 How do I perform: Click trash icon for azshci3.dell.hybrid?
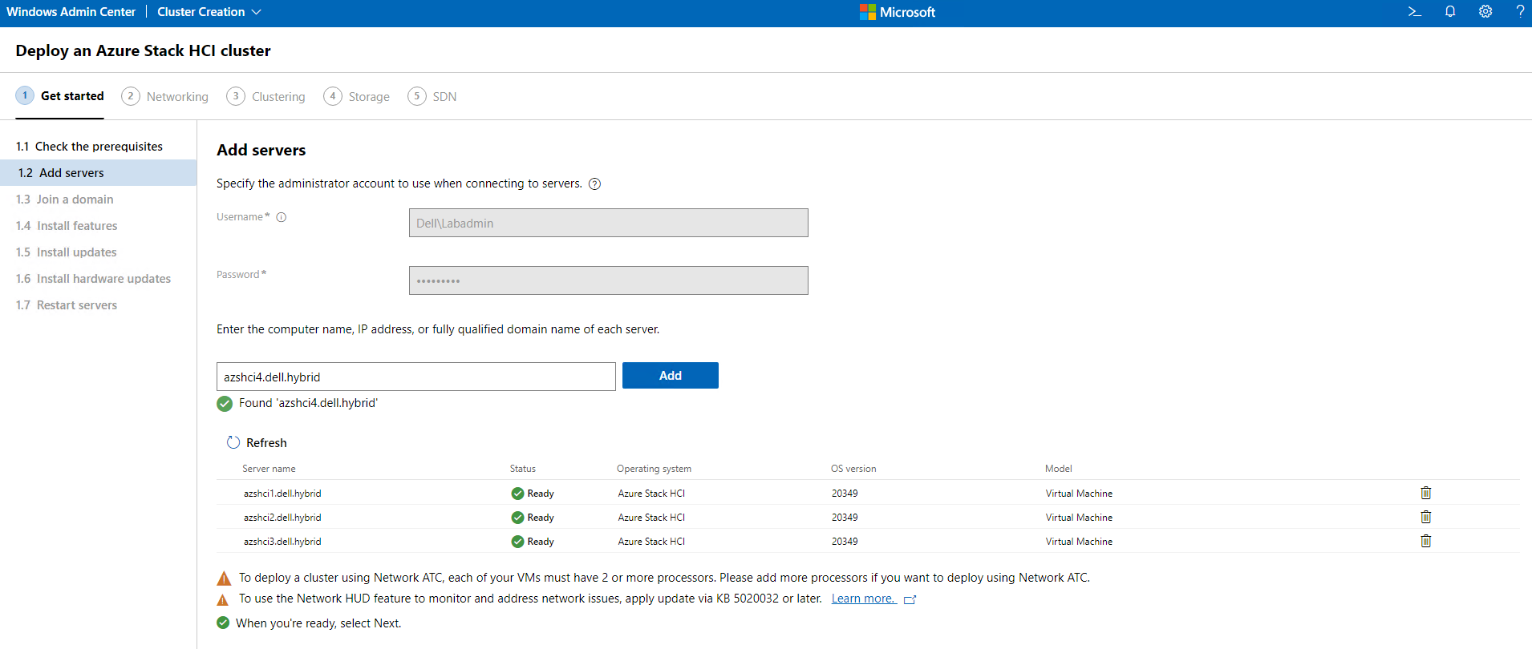coord(1425,541)
